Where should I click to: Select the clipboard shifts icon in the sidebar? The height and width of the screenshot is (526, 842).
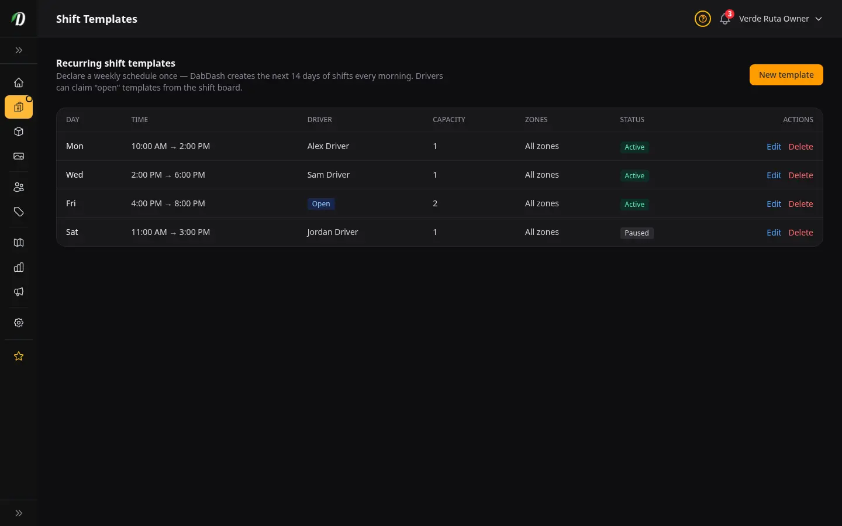coord(19,107)
